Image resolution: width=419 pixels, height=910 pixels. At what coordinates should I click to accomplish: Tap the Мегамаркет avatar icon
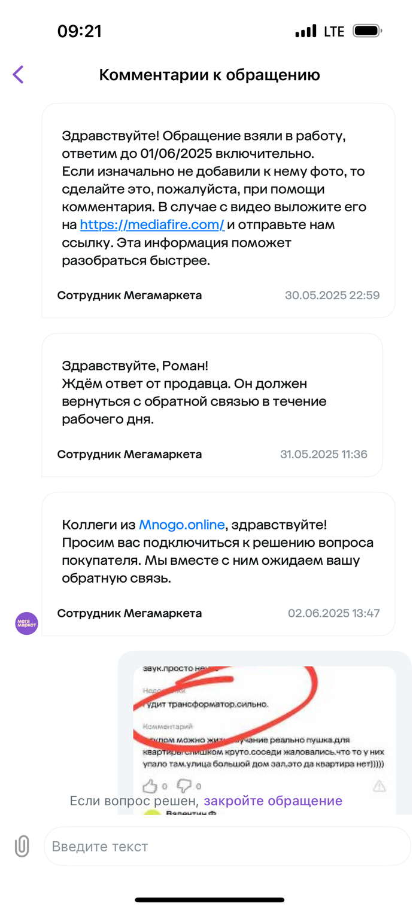coord(26,623)
